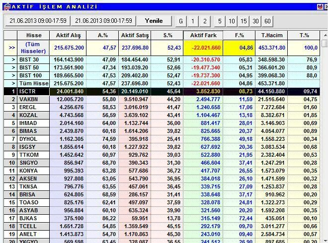328x243 pixels.
Task: Click the vertical scrollbar thumb
Action: tap(326, 44)
